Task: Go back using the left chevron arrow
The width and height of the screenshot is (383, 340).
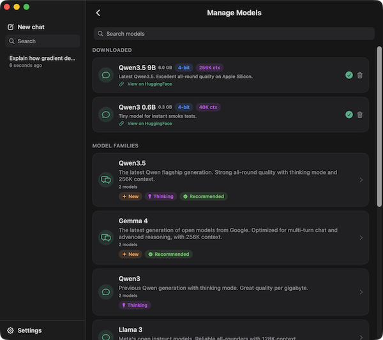Action: (x=98, y=13)
